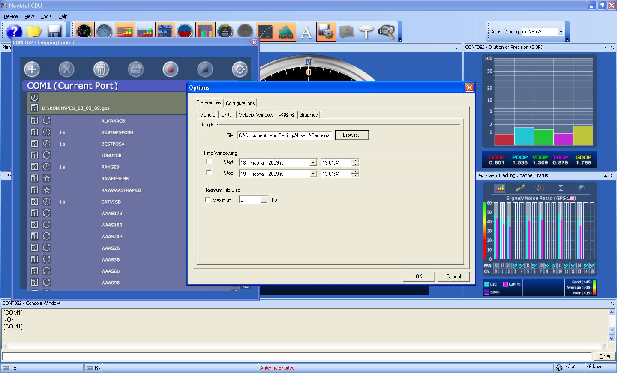Screen dimensions: 618x373
Task: Click the floppy disk save toolbar icon
Action: pyautogui.click(x=54, y=32)
